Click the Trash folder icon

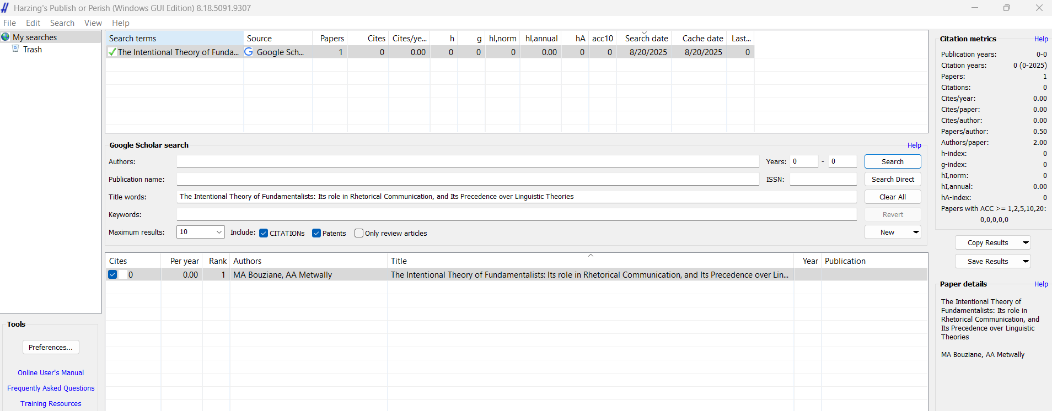(16, 49)
